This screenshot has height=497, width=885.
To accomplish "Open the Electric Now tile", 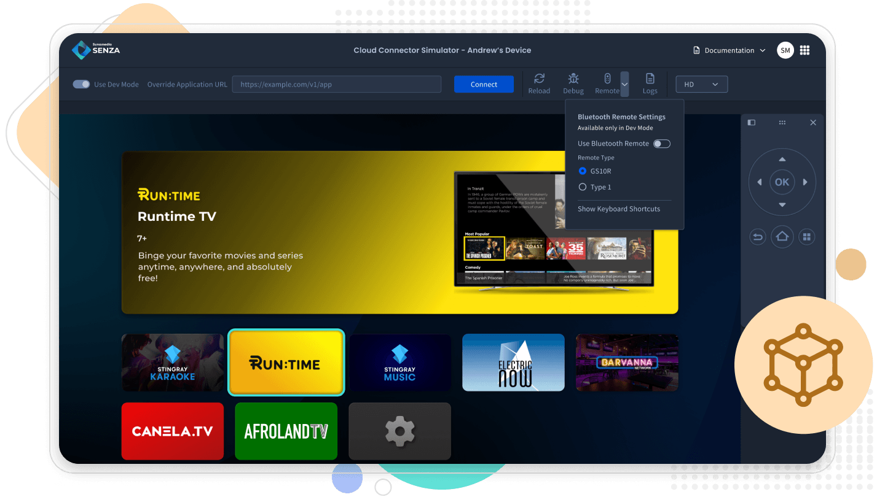I will pyautogui.click(x=513, y=363).
